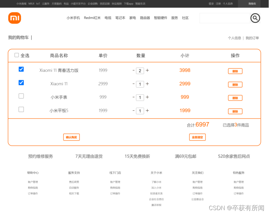Open 购物车 in the top bar

(x=252, y=4)
